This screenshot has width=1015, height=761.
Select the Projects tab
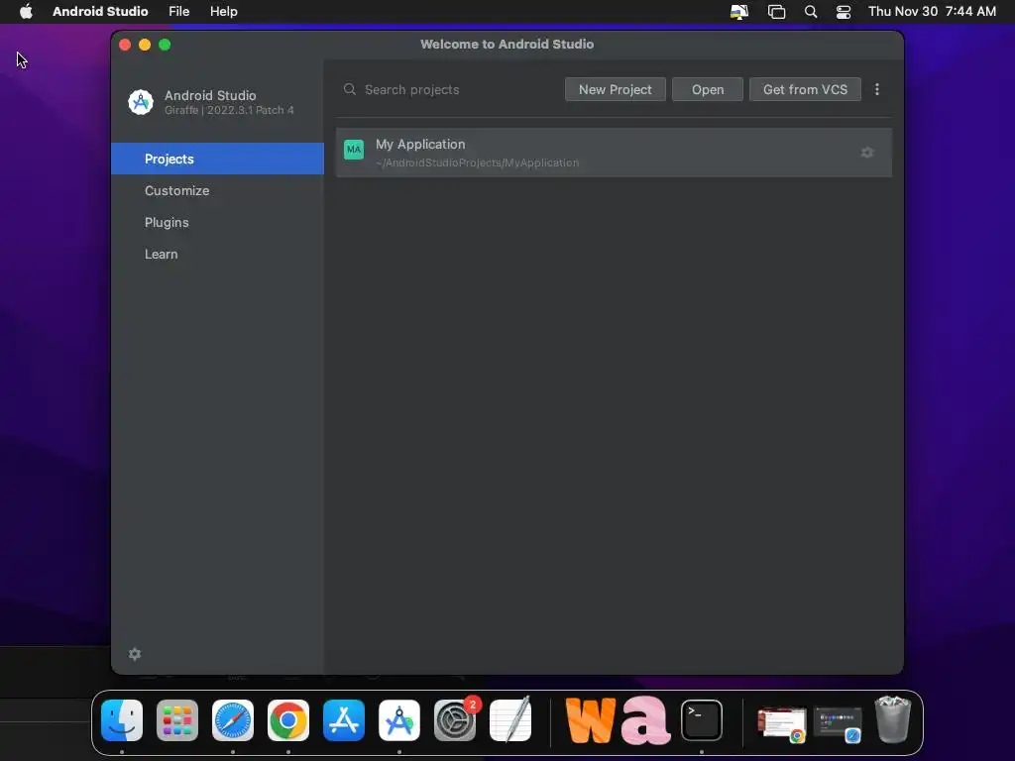pyautogui.click(x=217, y=159)
